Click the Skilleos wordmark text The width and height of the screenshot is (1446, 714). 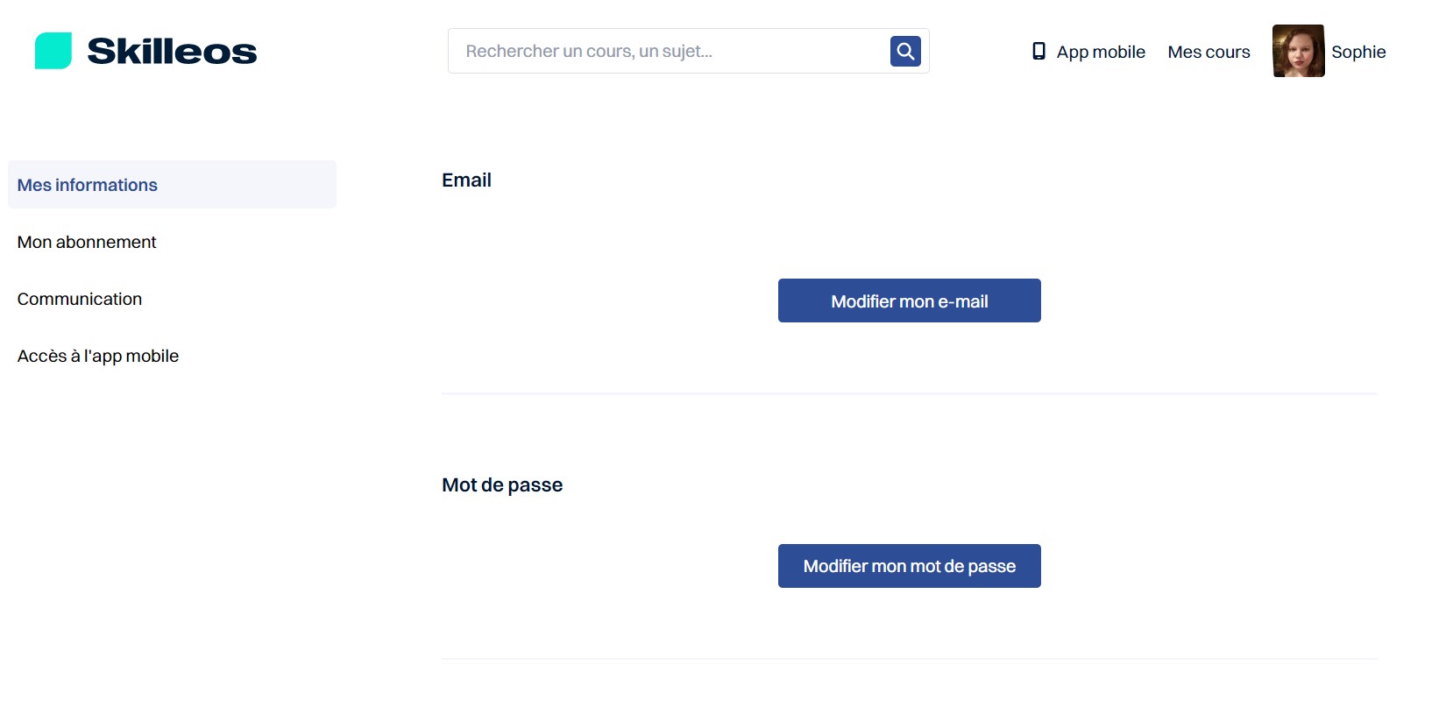172,52
